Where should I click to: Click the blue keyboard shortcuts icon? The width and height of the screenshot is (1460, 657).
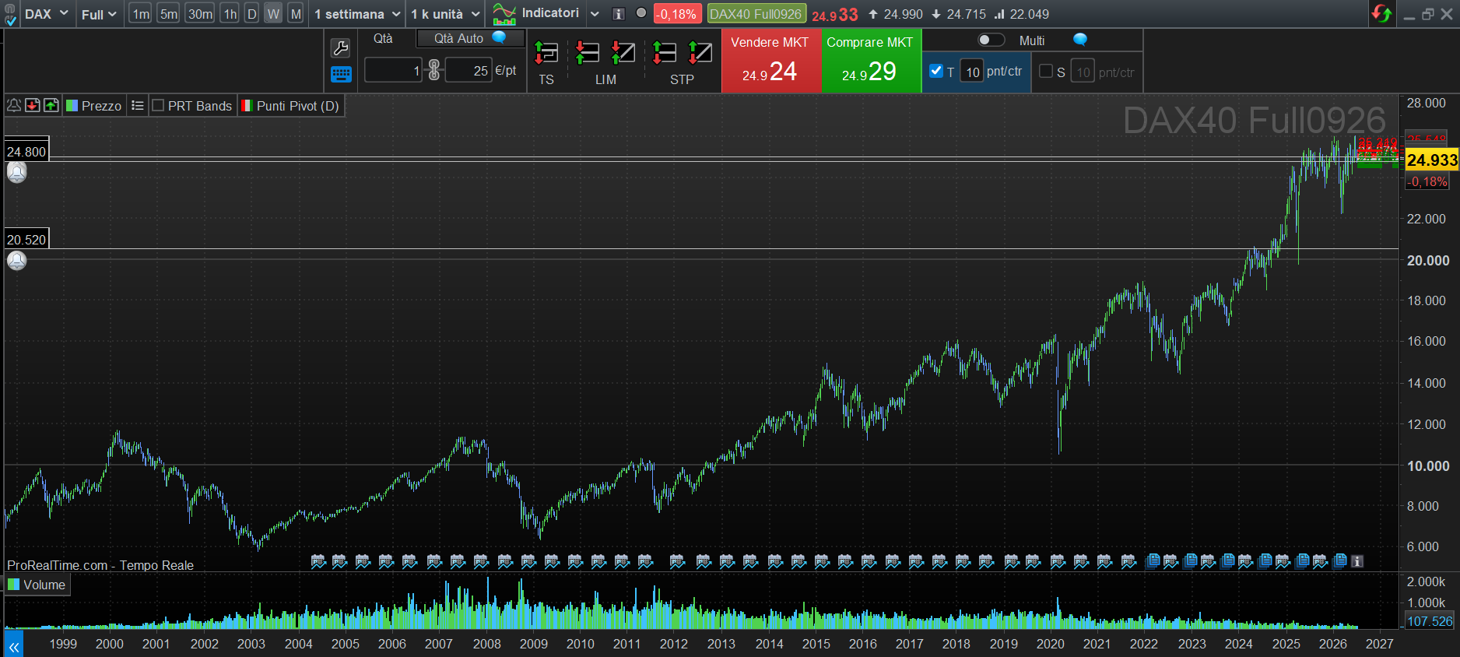click(x=341, y=75)
